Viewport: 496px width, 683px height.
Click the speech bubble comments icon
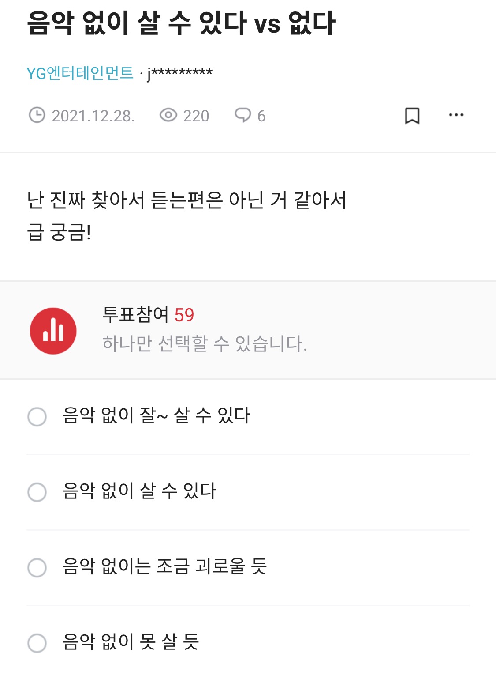(x=242, y=115)
